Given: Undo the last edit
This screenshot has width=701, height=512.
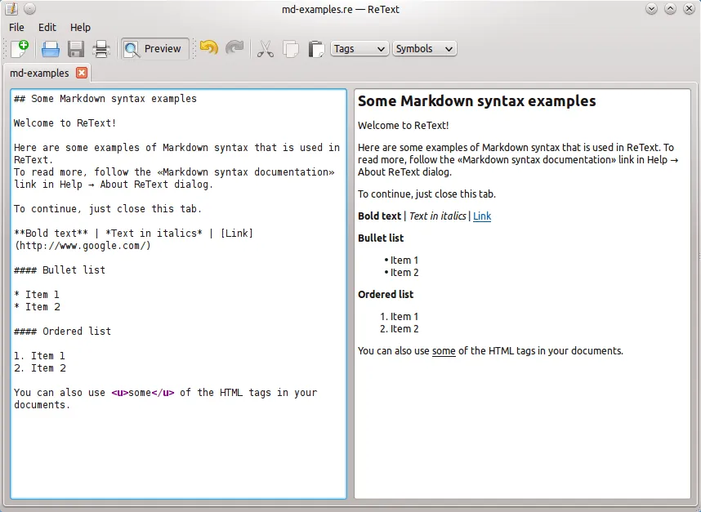Looking at the screenshot, I should pyautogui.click(x=208, y=48).
